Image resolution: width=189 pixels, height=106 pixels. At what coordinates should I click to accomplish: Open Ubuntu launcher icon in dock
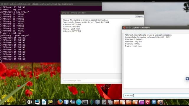click(30, 102)
